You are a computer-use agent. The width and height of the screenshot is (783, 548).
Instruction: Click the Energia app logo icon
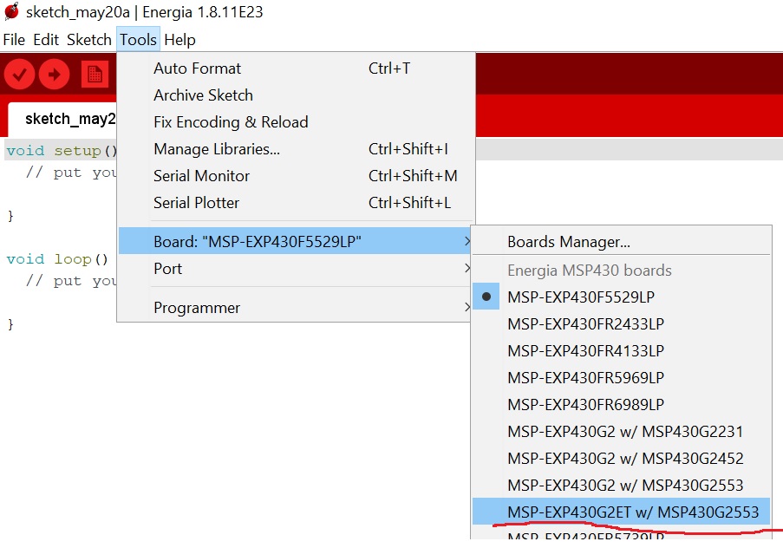click(x=11, y=12)
